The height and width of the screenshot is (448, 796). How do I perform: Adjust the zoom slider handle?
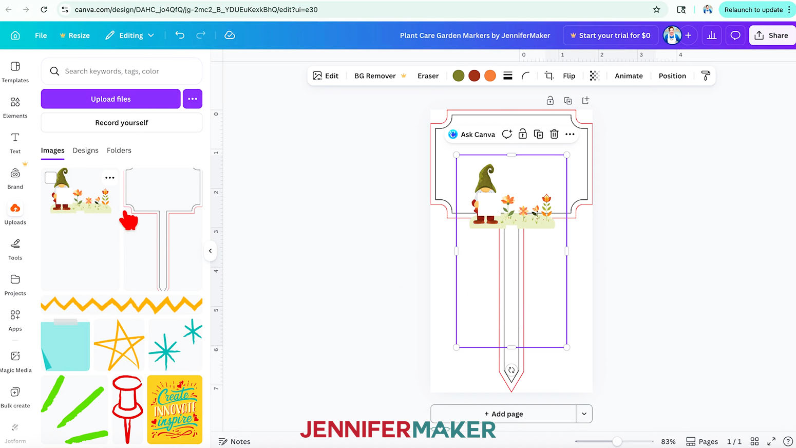point(617,441)
